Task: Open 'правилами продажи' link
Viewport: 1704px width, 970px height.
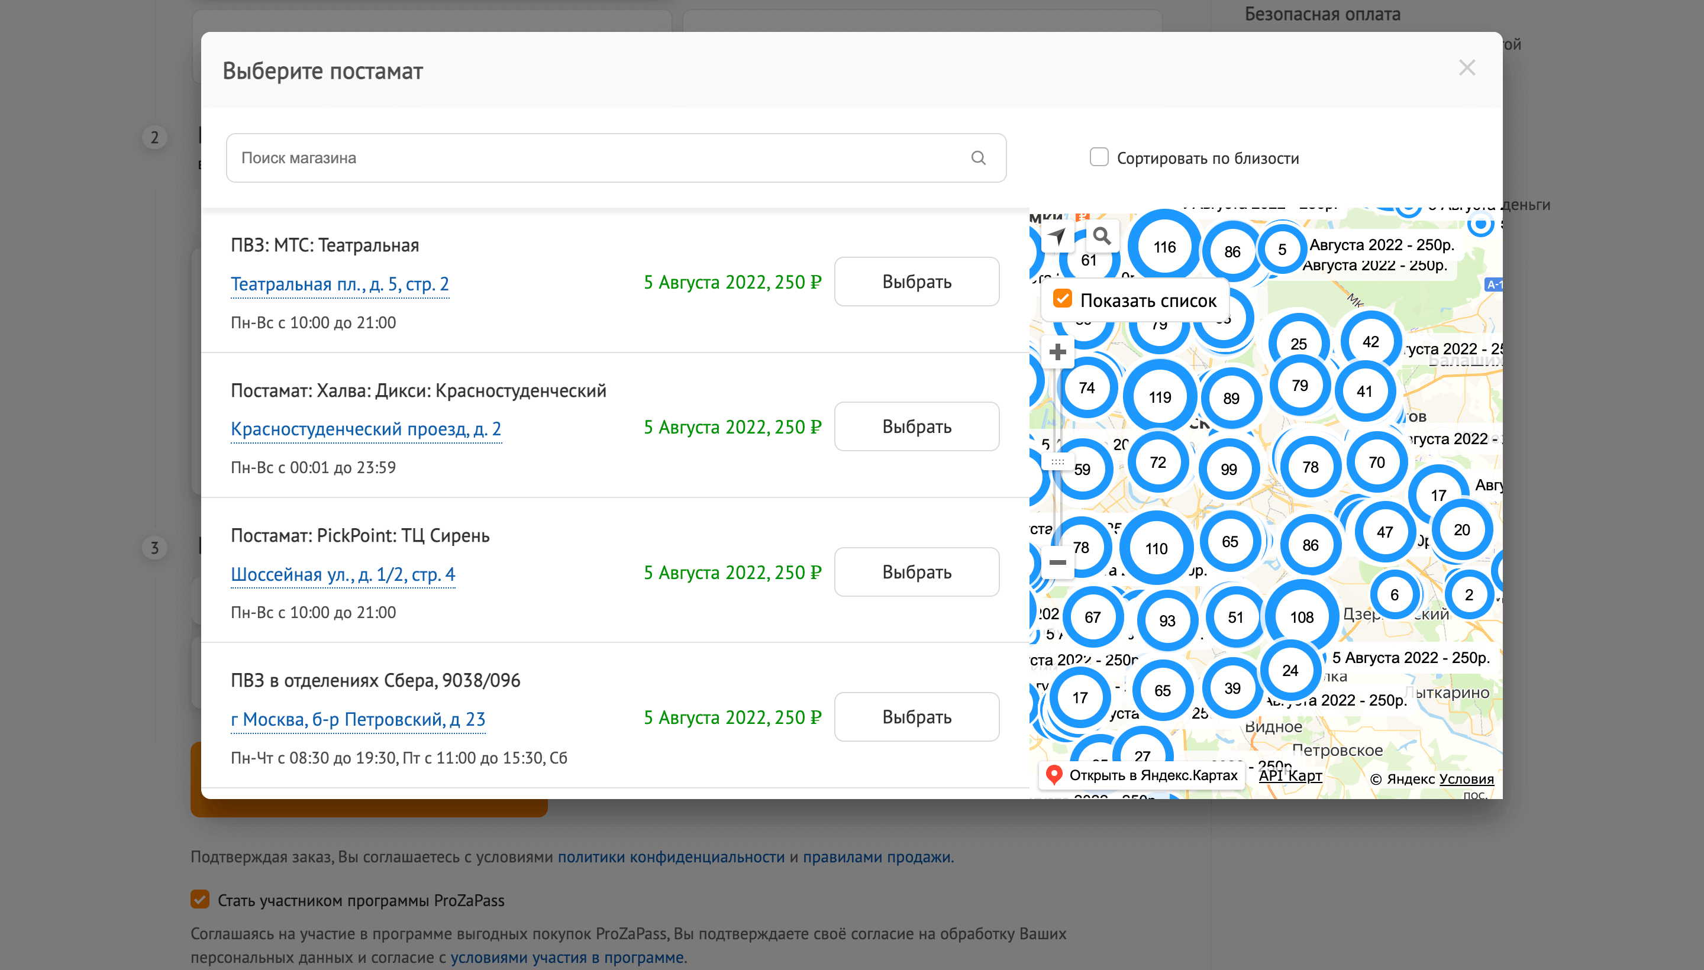Action: point(876,857)
